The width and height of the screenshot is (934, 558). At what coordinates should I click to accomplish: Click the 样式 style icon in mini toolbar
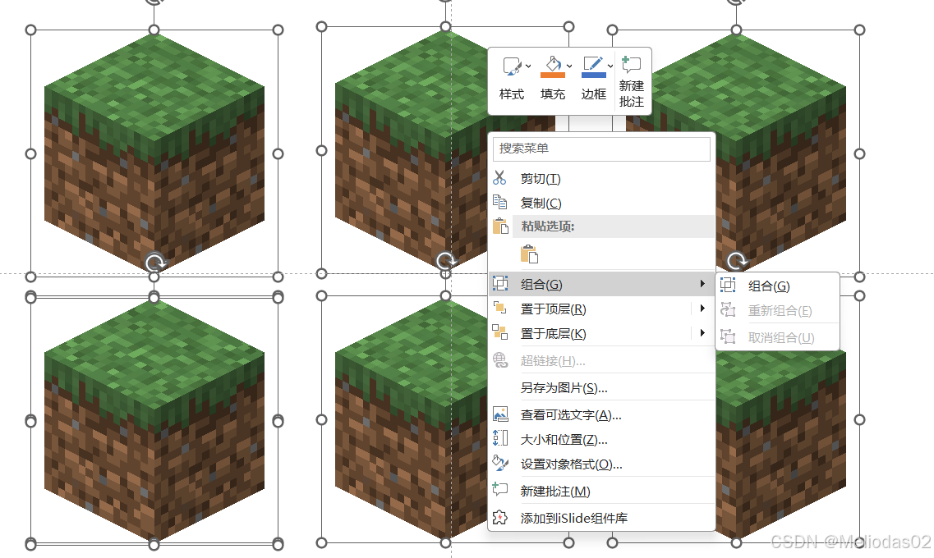[x=511, y=66]
